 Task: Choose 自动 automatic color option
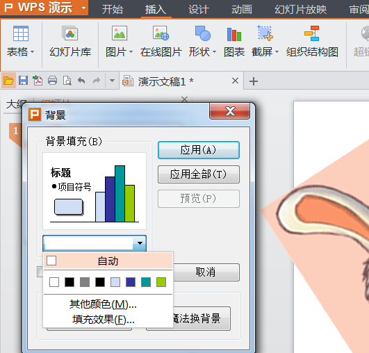click(108, 261)
